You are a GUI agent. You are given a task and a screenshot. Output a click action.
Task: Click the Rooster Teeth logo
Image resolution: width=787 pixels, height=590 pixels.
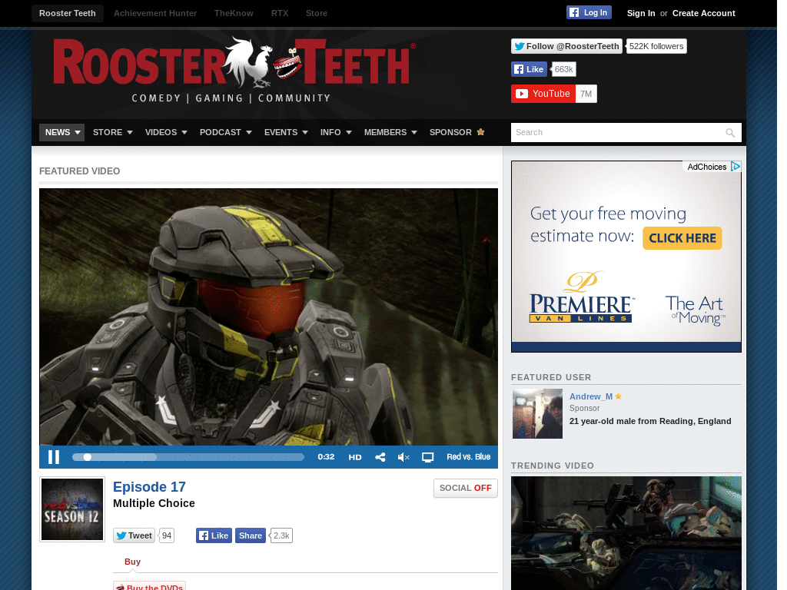(234, 70)
